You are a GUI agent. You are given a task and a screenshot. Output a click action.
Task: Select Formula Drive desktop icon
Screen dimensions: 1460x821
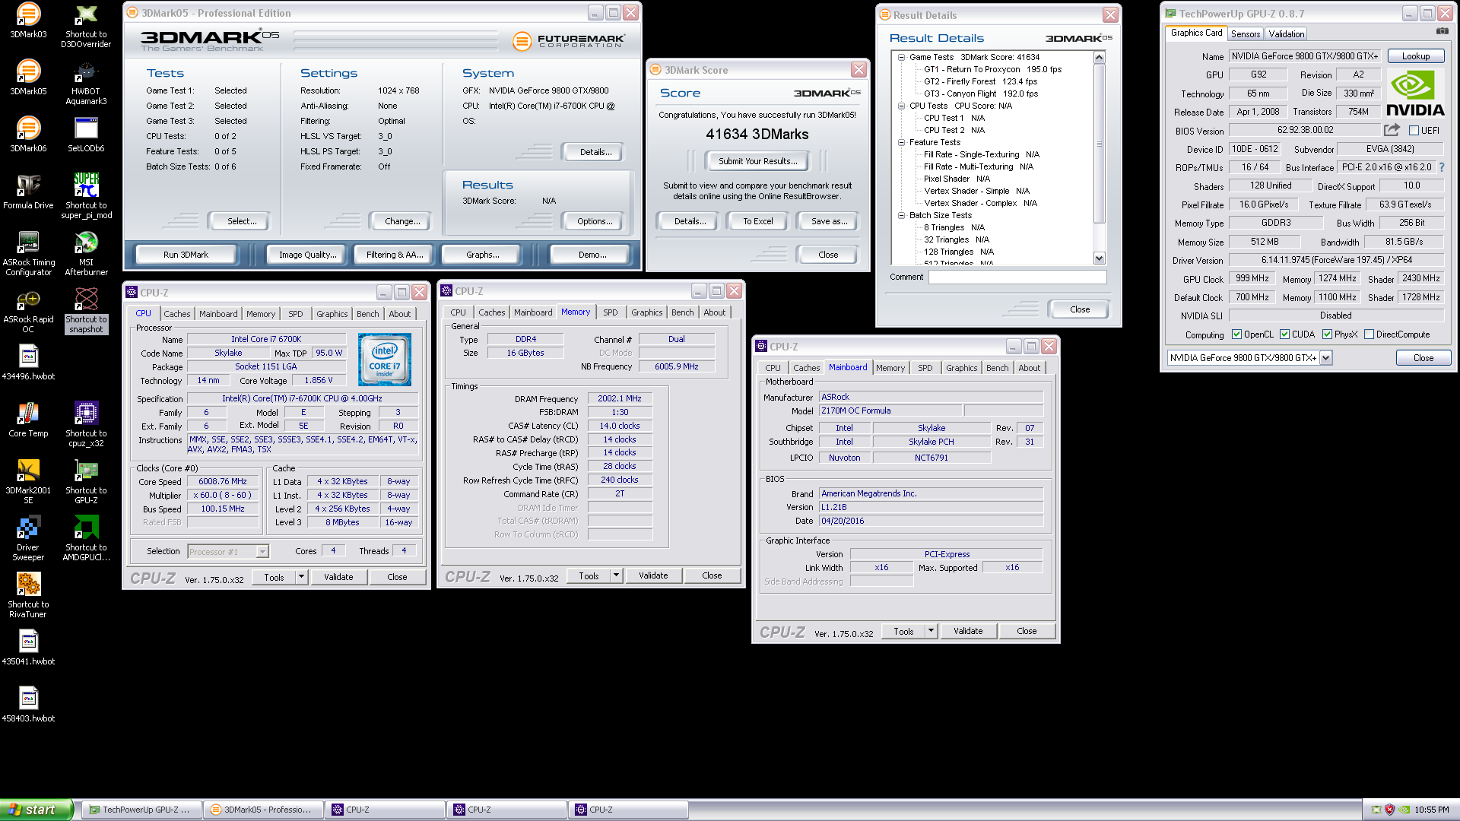coord(28,192)
